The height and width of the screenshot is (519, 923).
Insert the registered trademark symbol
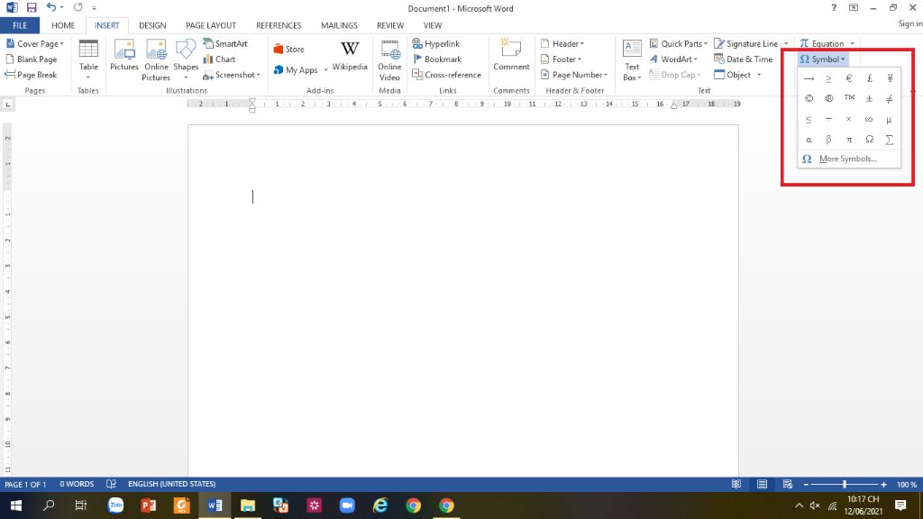coord(829,98)
